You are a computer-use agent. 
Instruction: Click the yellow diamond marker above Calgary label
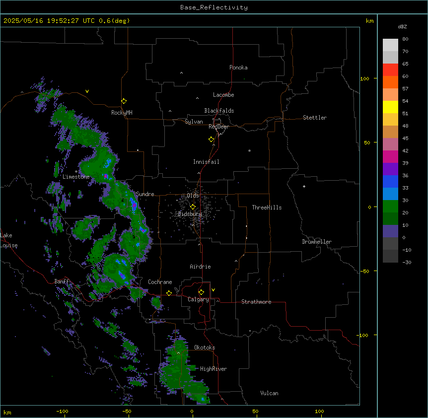(201, 292)
